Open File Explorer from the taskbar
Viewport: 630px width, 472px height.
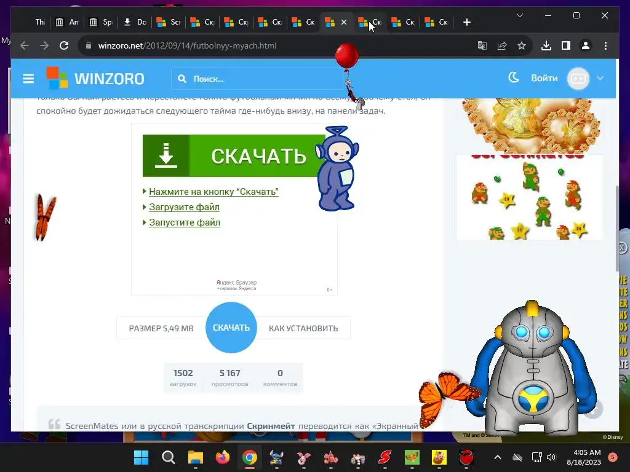click(x=195, y=457)
